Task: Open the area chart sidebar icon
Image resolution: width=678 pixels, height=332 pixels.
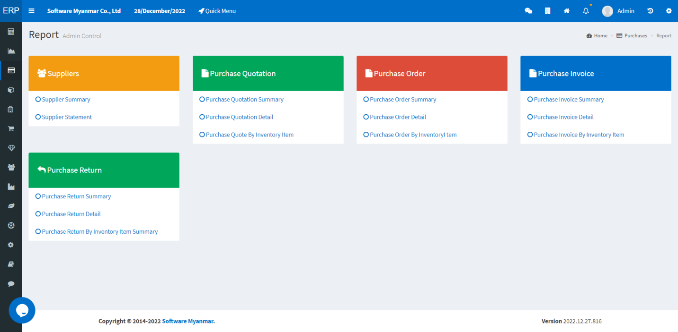Action: [x=11, y=51]
